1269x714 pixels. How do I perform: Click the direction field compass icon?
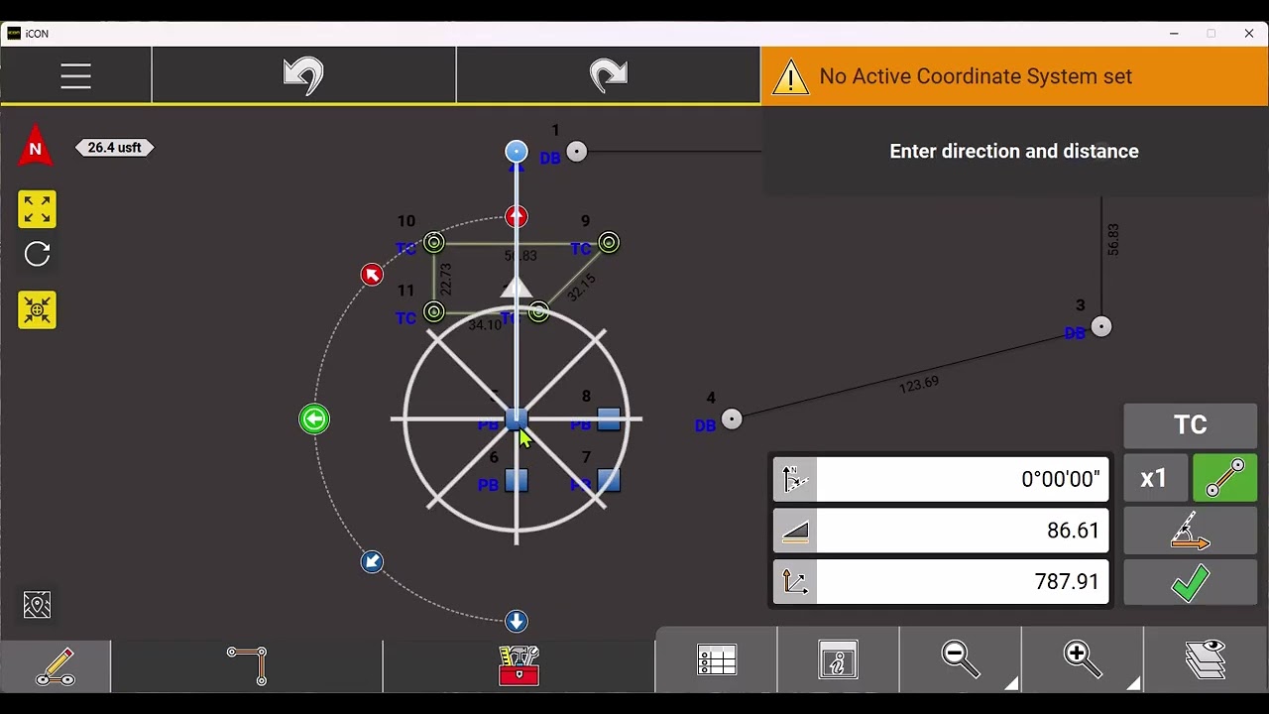point(795,479)
